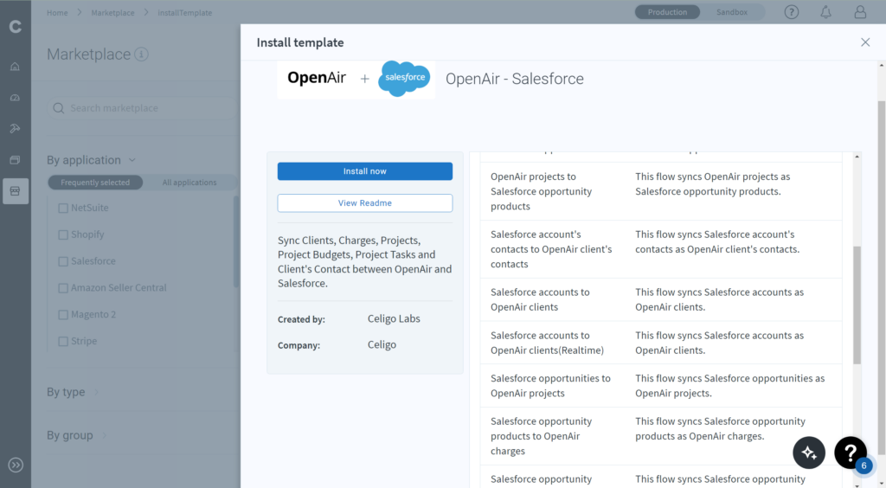Click 'This flow syncs Salesforce opportunities as OpenAir projects'
This screenshot has width=886, height=488.
click(x=730, y=386)
